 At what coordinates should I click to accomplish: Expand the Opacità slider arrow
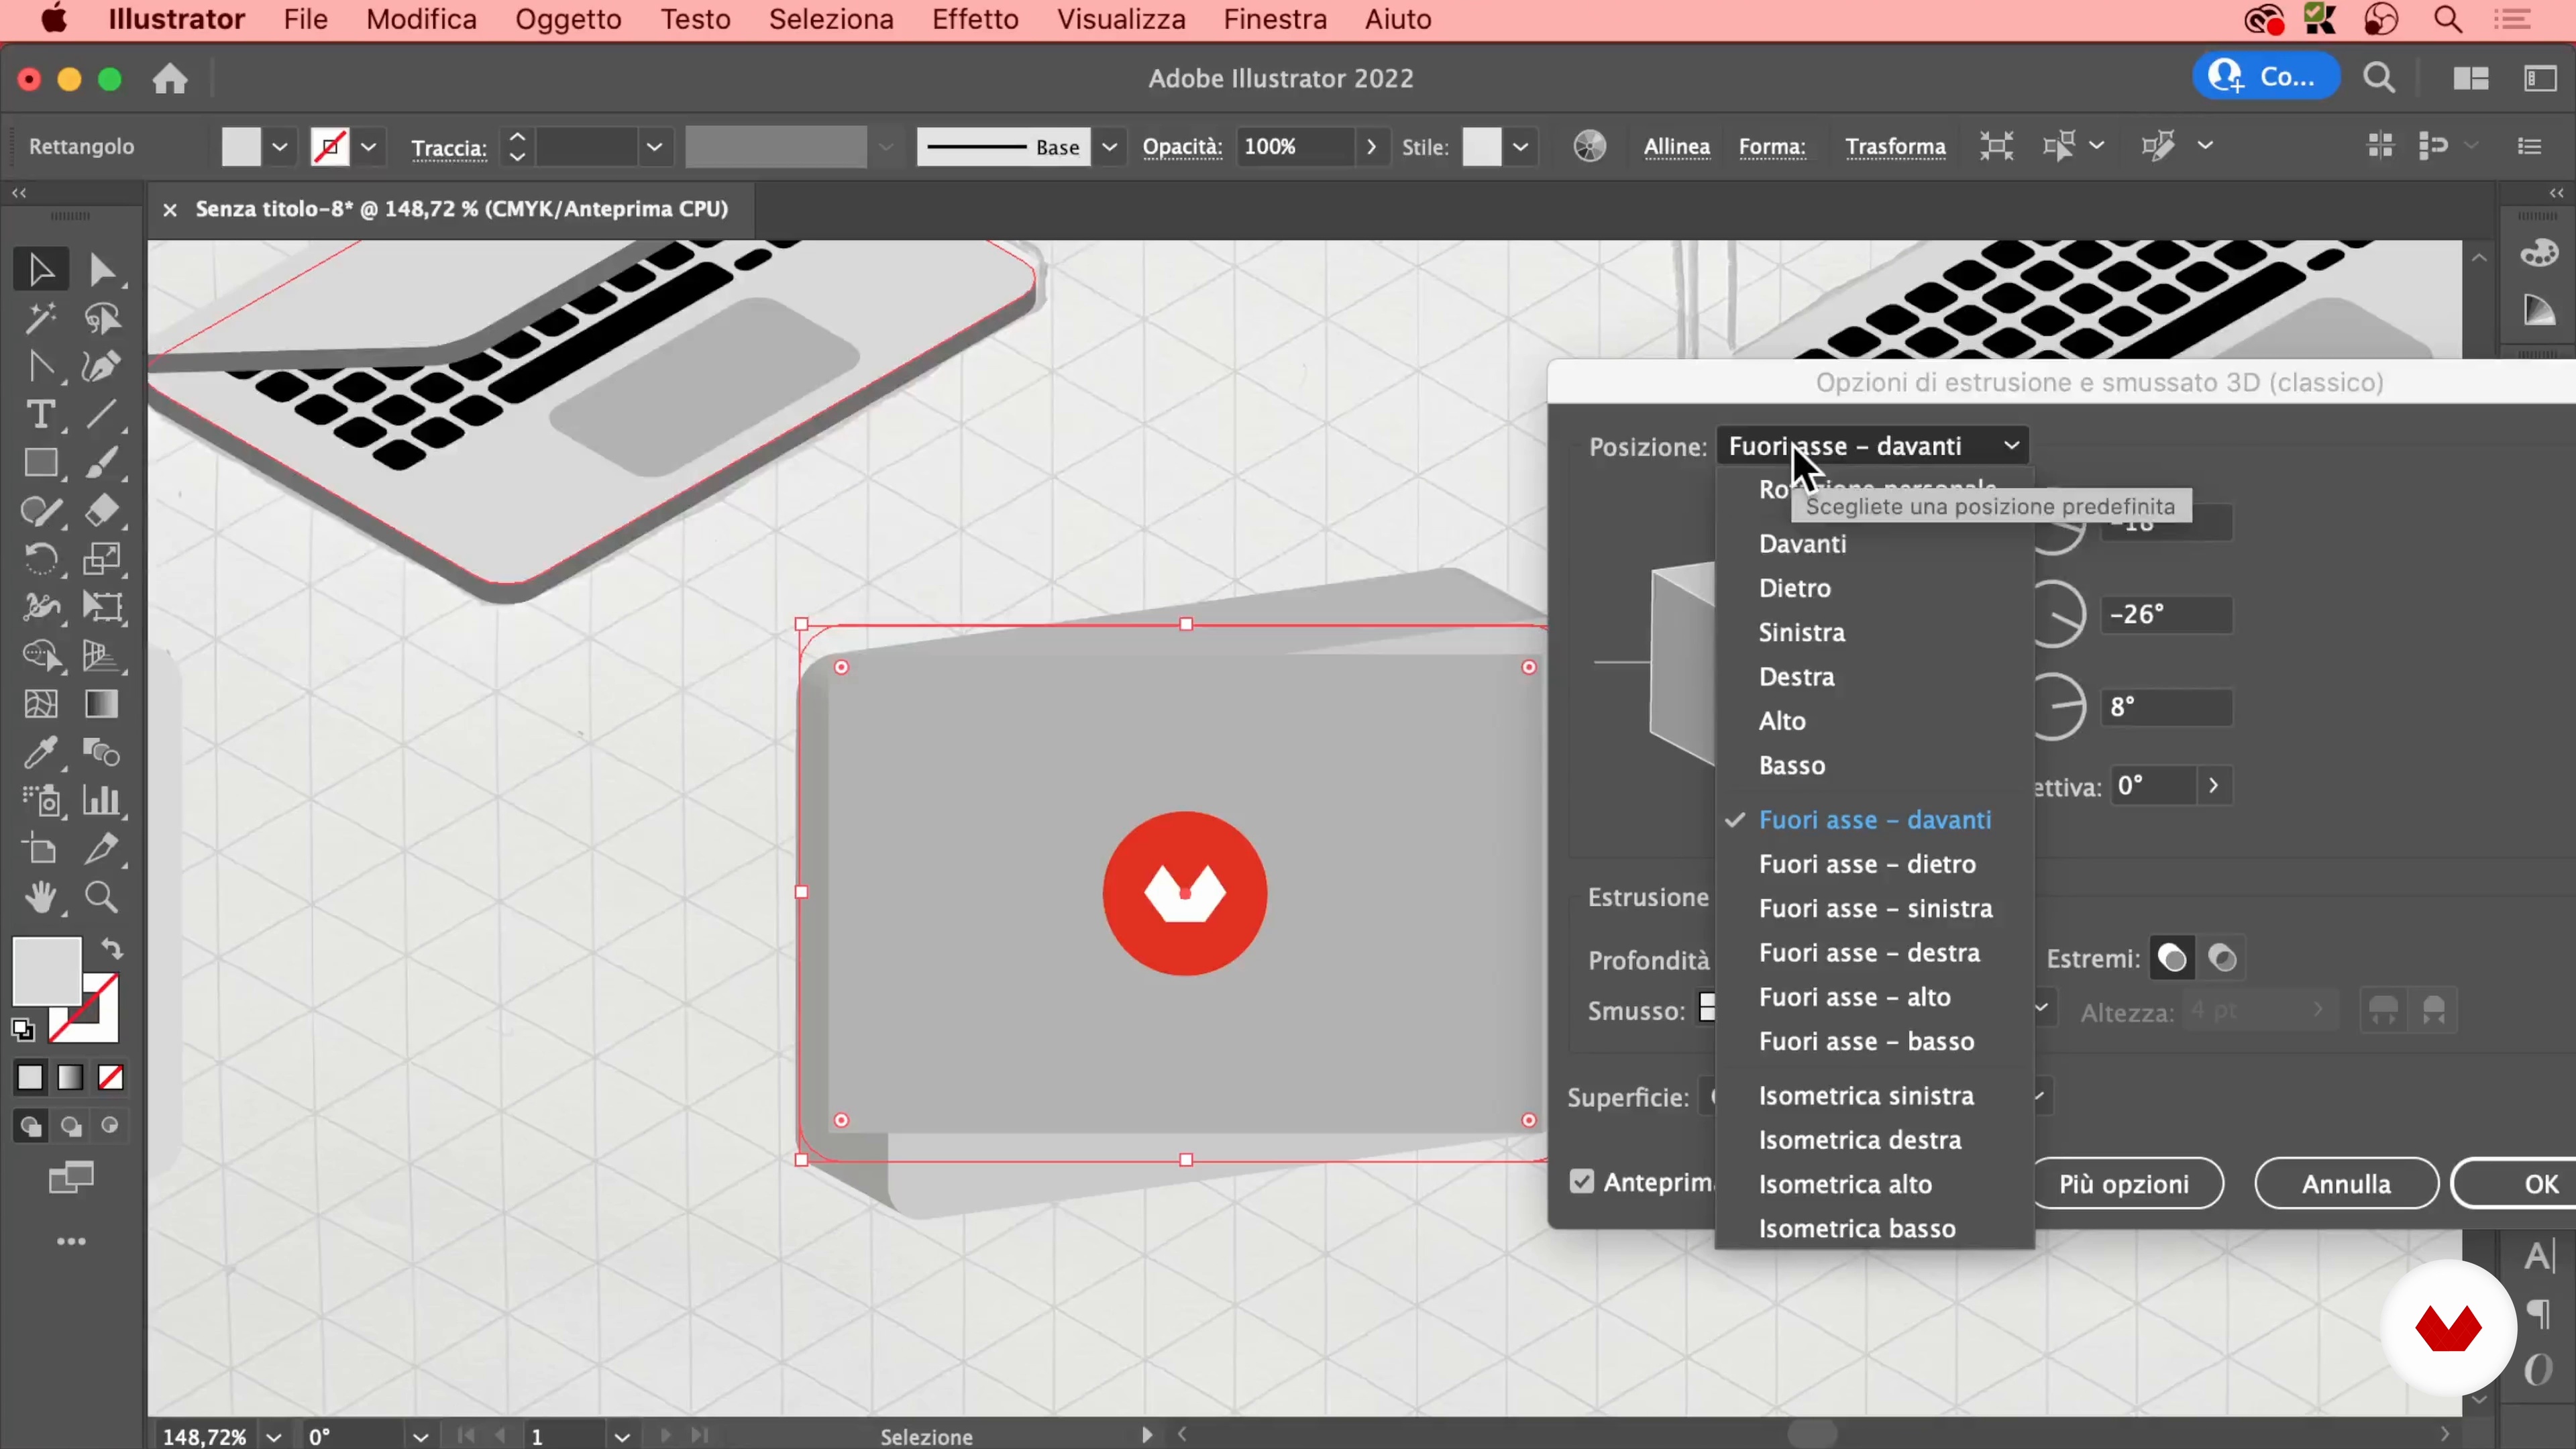click(1371, 147)
